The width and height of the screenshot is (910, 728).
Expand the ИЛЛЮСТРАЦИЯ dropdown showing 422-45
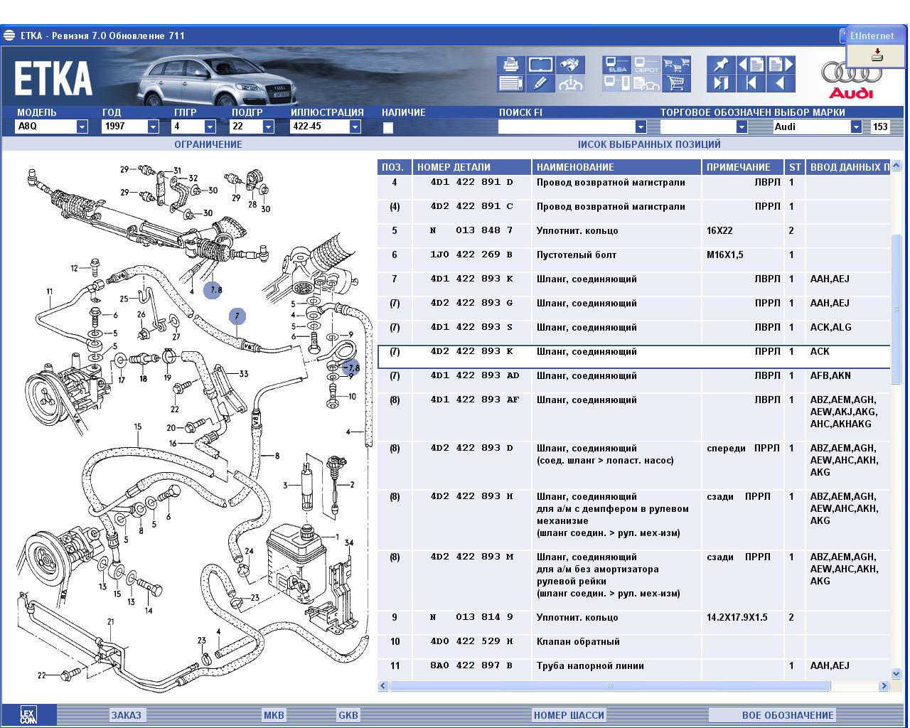point(355,127)
